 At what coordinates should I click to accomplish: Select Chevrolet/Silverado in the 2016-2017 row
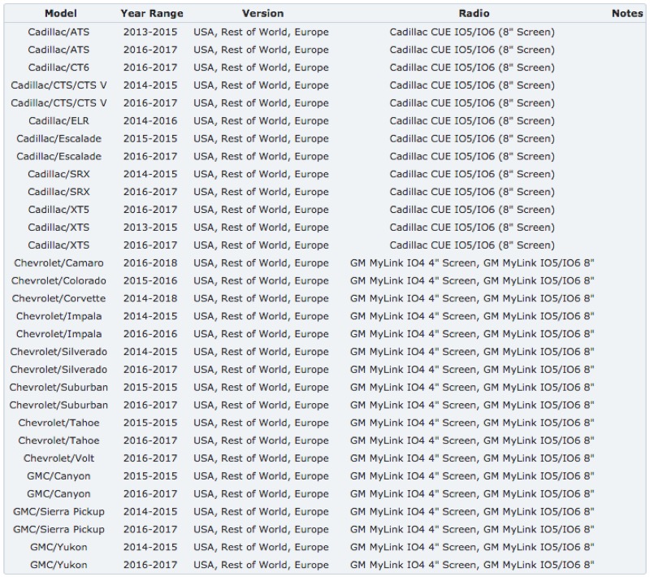tap(58, 370)
